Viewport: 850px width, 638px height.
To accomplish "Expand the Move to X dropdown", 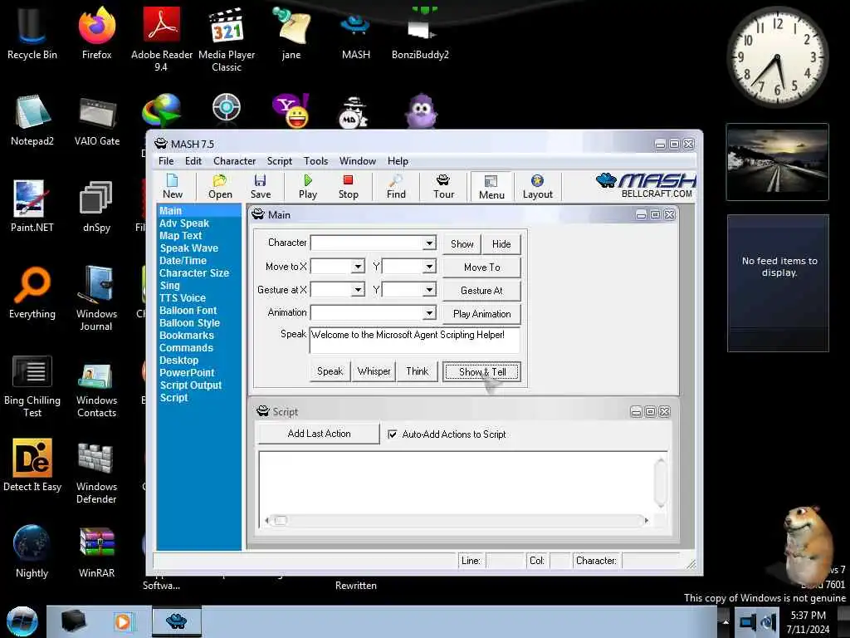I will pyautogui.click(x=357, y=267).
